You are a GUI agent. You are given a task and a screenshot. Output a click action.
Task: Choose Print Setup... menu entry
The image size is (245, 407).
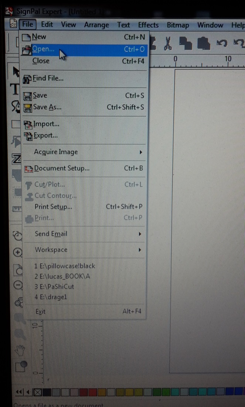85,207
